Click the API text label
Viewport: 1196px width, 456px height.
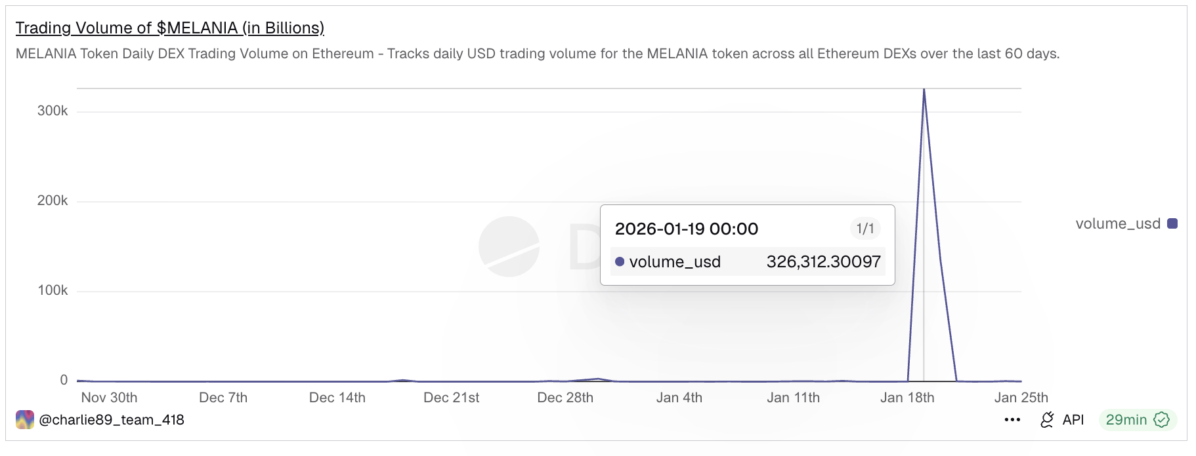[1073, 420]
